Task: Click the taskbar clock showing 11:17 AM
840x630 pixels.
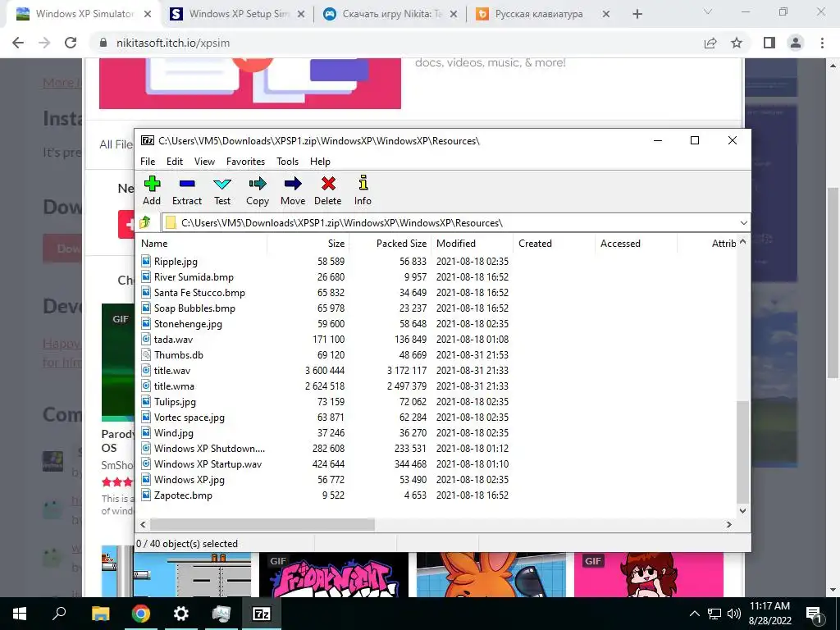Action: (x=769, y=614)
